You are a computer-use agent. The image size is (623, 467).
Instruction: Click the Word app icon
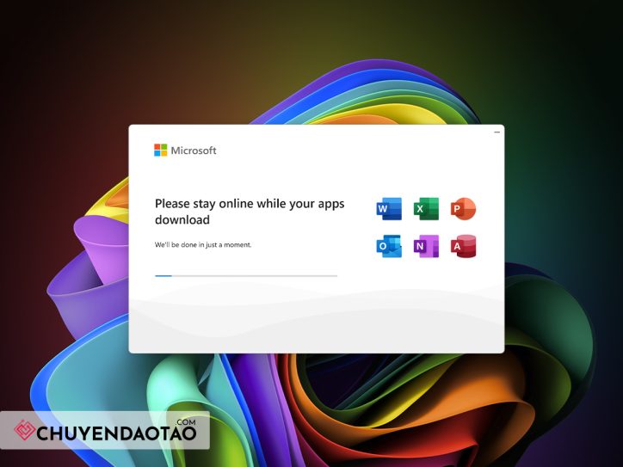tap(389, 208)
